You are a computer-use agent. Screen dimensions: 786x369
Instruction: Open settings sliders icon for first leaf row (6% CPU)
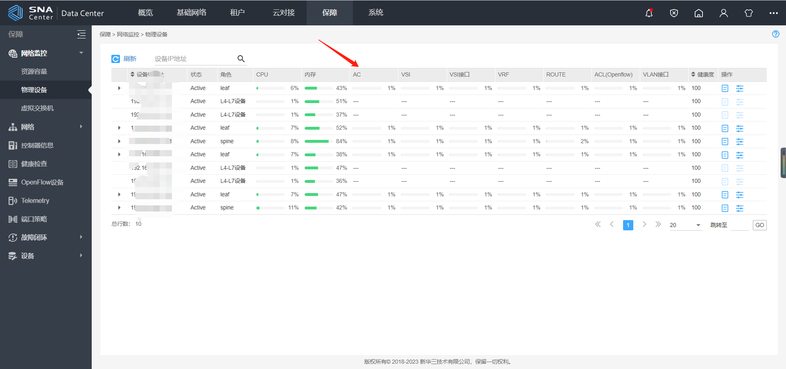[x=740, y=88]
